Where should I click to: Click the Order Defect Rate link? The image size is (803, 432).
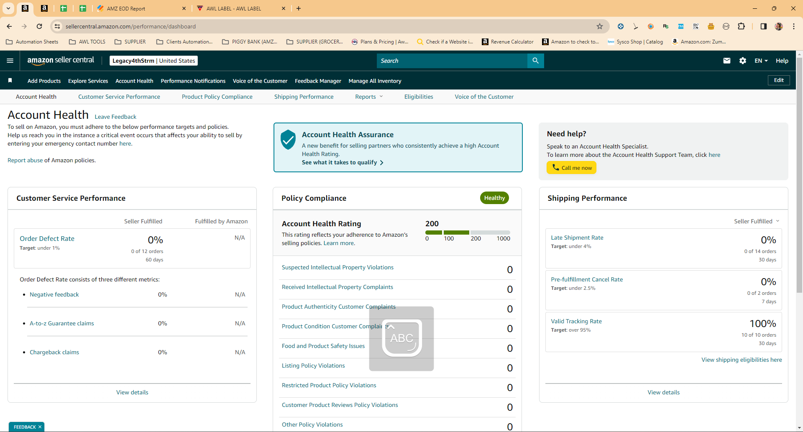(47, 238)
